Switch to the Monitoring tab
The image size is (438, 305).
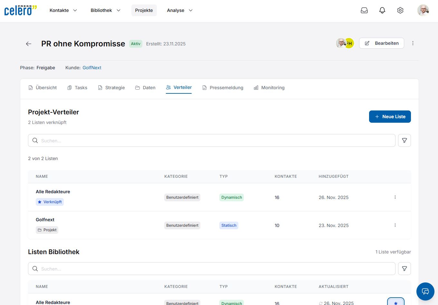coord(269,88)
